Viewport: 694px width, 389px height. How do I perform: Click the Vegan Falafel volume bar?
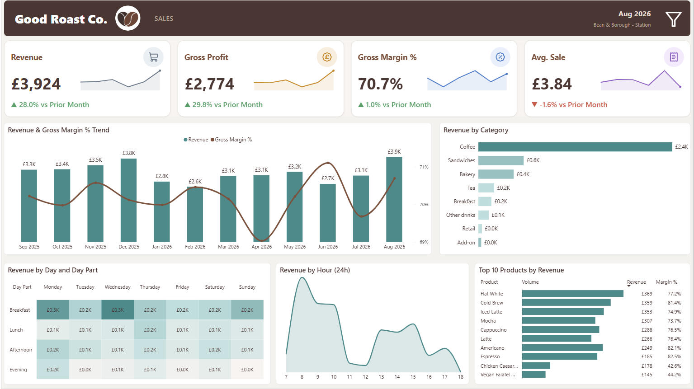(x=534, y=375)
